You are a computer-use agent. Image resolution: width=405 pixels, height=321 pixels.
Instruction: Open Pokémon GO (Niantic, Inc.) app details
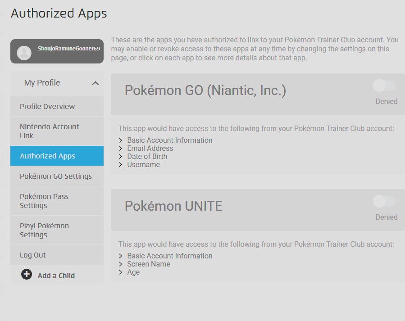pos(205,90)
